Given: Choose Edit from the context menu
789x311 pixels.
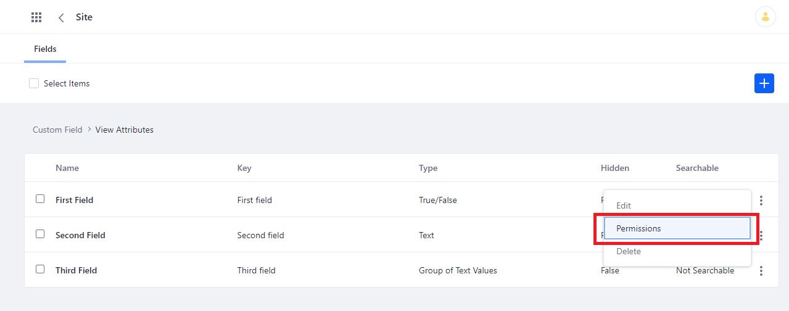Looking at the screenshot, I should pos(624,205).
